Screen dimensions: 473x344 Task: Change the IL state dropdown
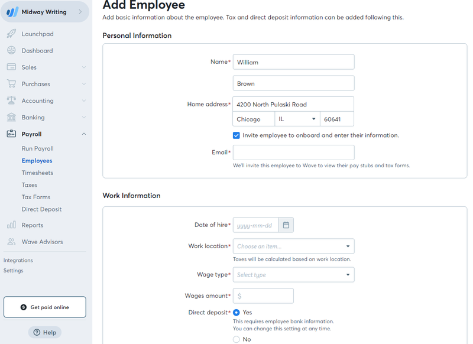pos(297,119)
